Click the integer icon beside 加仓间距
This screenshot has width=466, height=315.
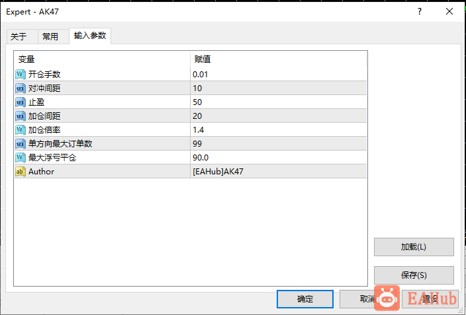click(21, 116)
